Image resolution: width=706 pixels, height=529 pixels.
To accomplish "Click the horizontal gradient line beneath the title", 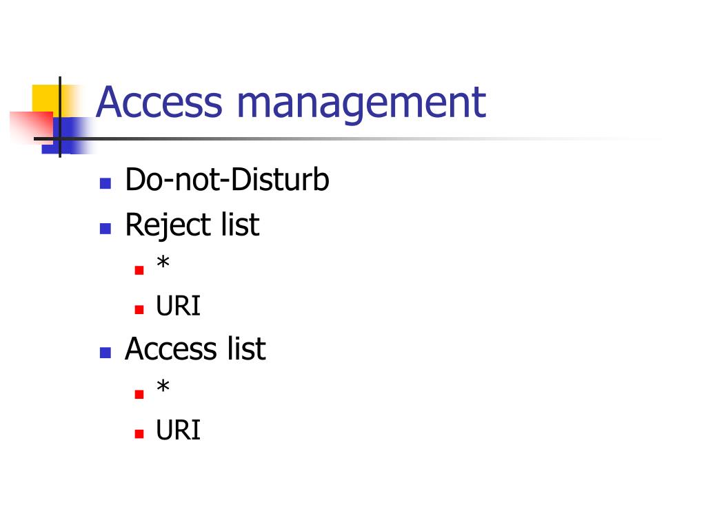I will pos(315,138).
